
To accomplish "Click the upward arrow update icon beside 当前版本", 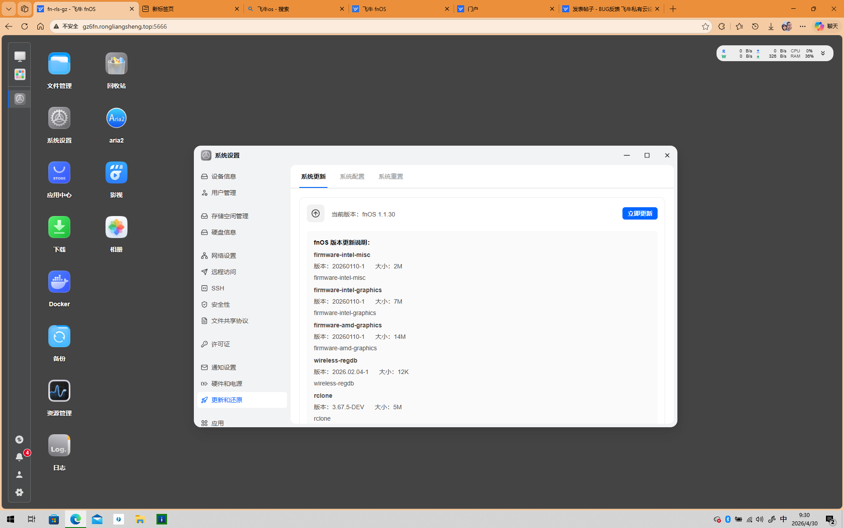I will [x=316, y=214].
